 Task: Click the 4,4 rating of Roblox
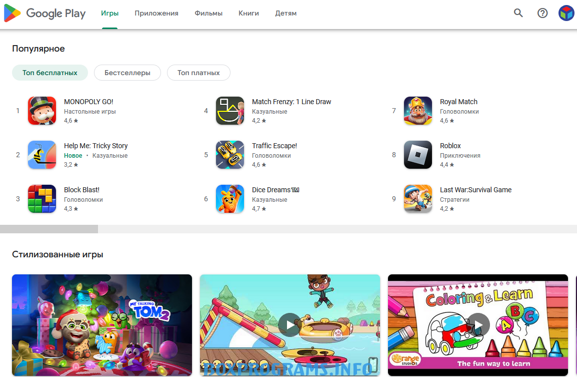(447, 165)
